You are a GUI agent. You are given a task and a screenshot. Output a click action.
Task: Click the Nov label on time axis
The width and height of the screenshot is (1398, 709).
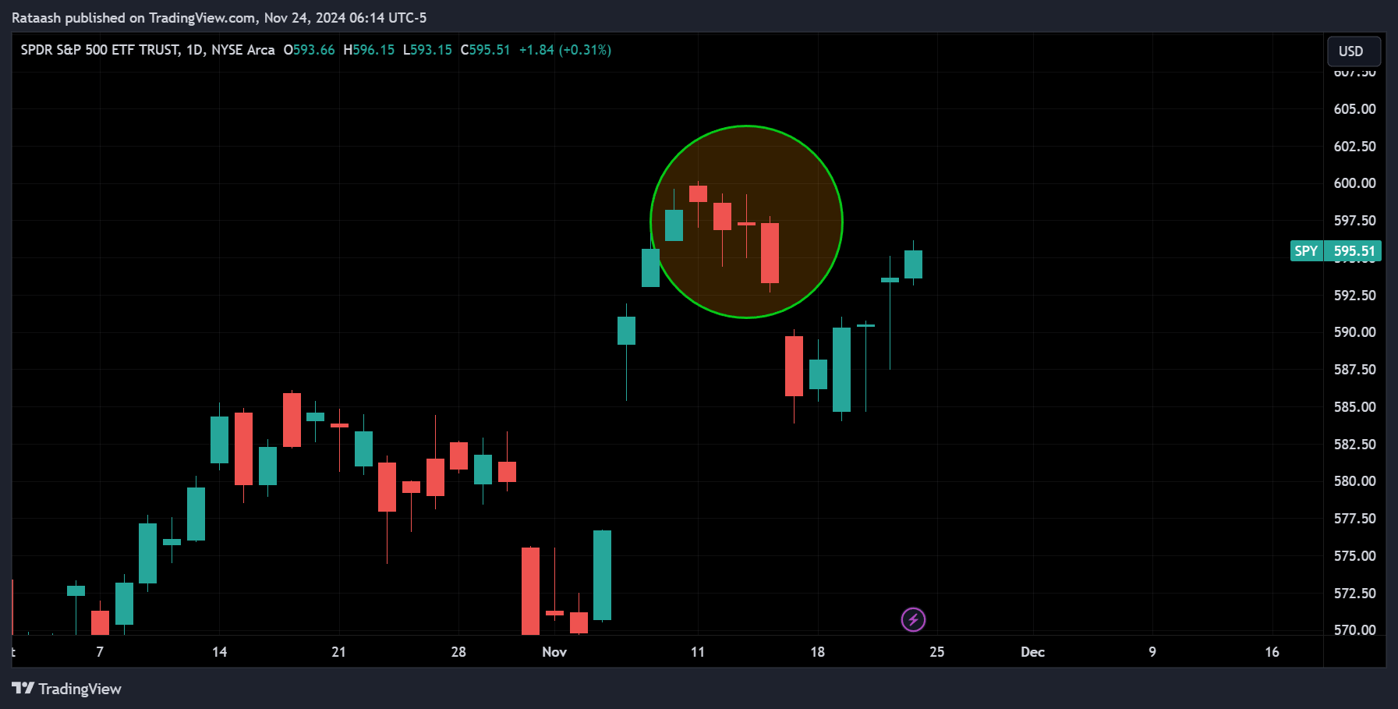click(x=554, y=652)
